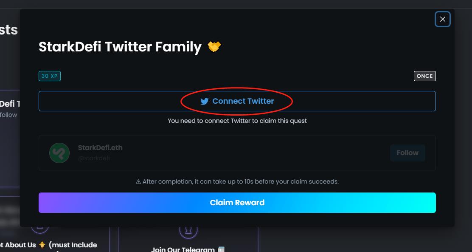This screenshot has height=252, width=472.
Task: Follow the StarkDefi.eth account
Action: (x=407, y=153)
